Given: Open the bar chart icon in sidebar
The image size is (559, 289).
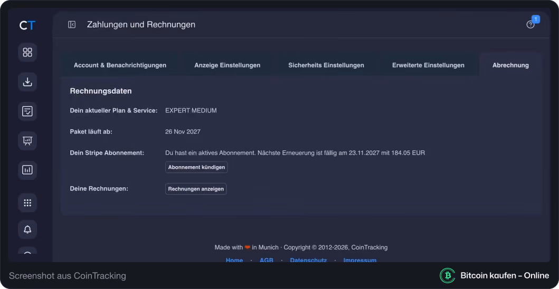Looking at the screenshot, I should click(x=27, y=170).
